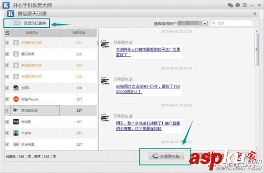Click chat pane scrollbar down arrow

point(257,148)
